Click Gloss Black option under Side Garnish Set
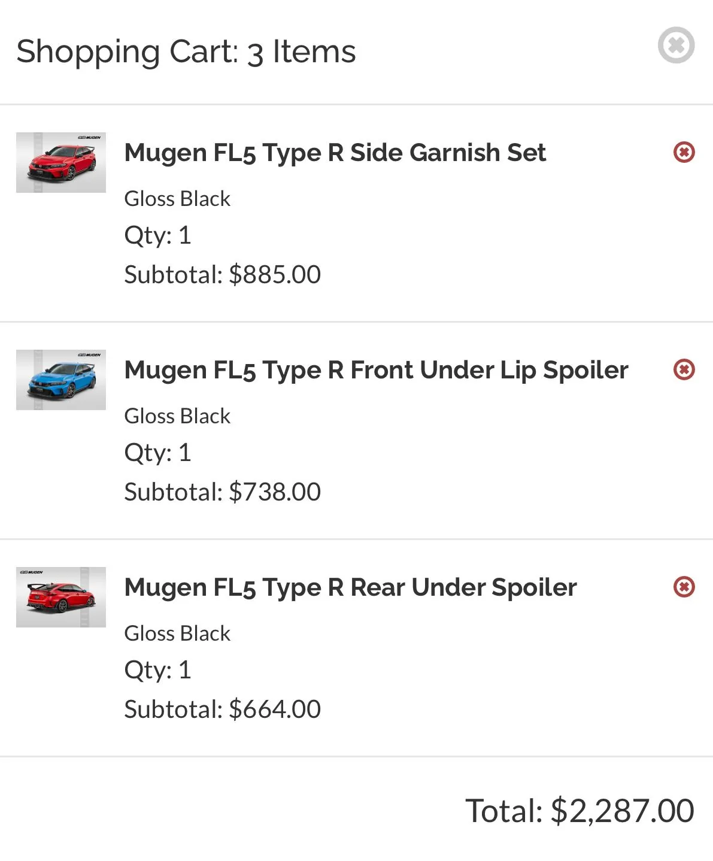The image size is (713, 861). pos(177,199)
